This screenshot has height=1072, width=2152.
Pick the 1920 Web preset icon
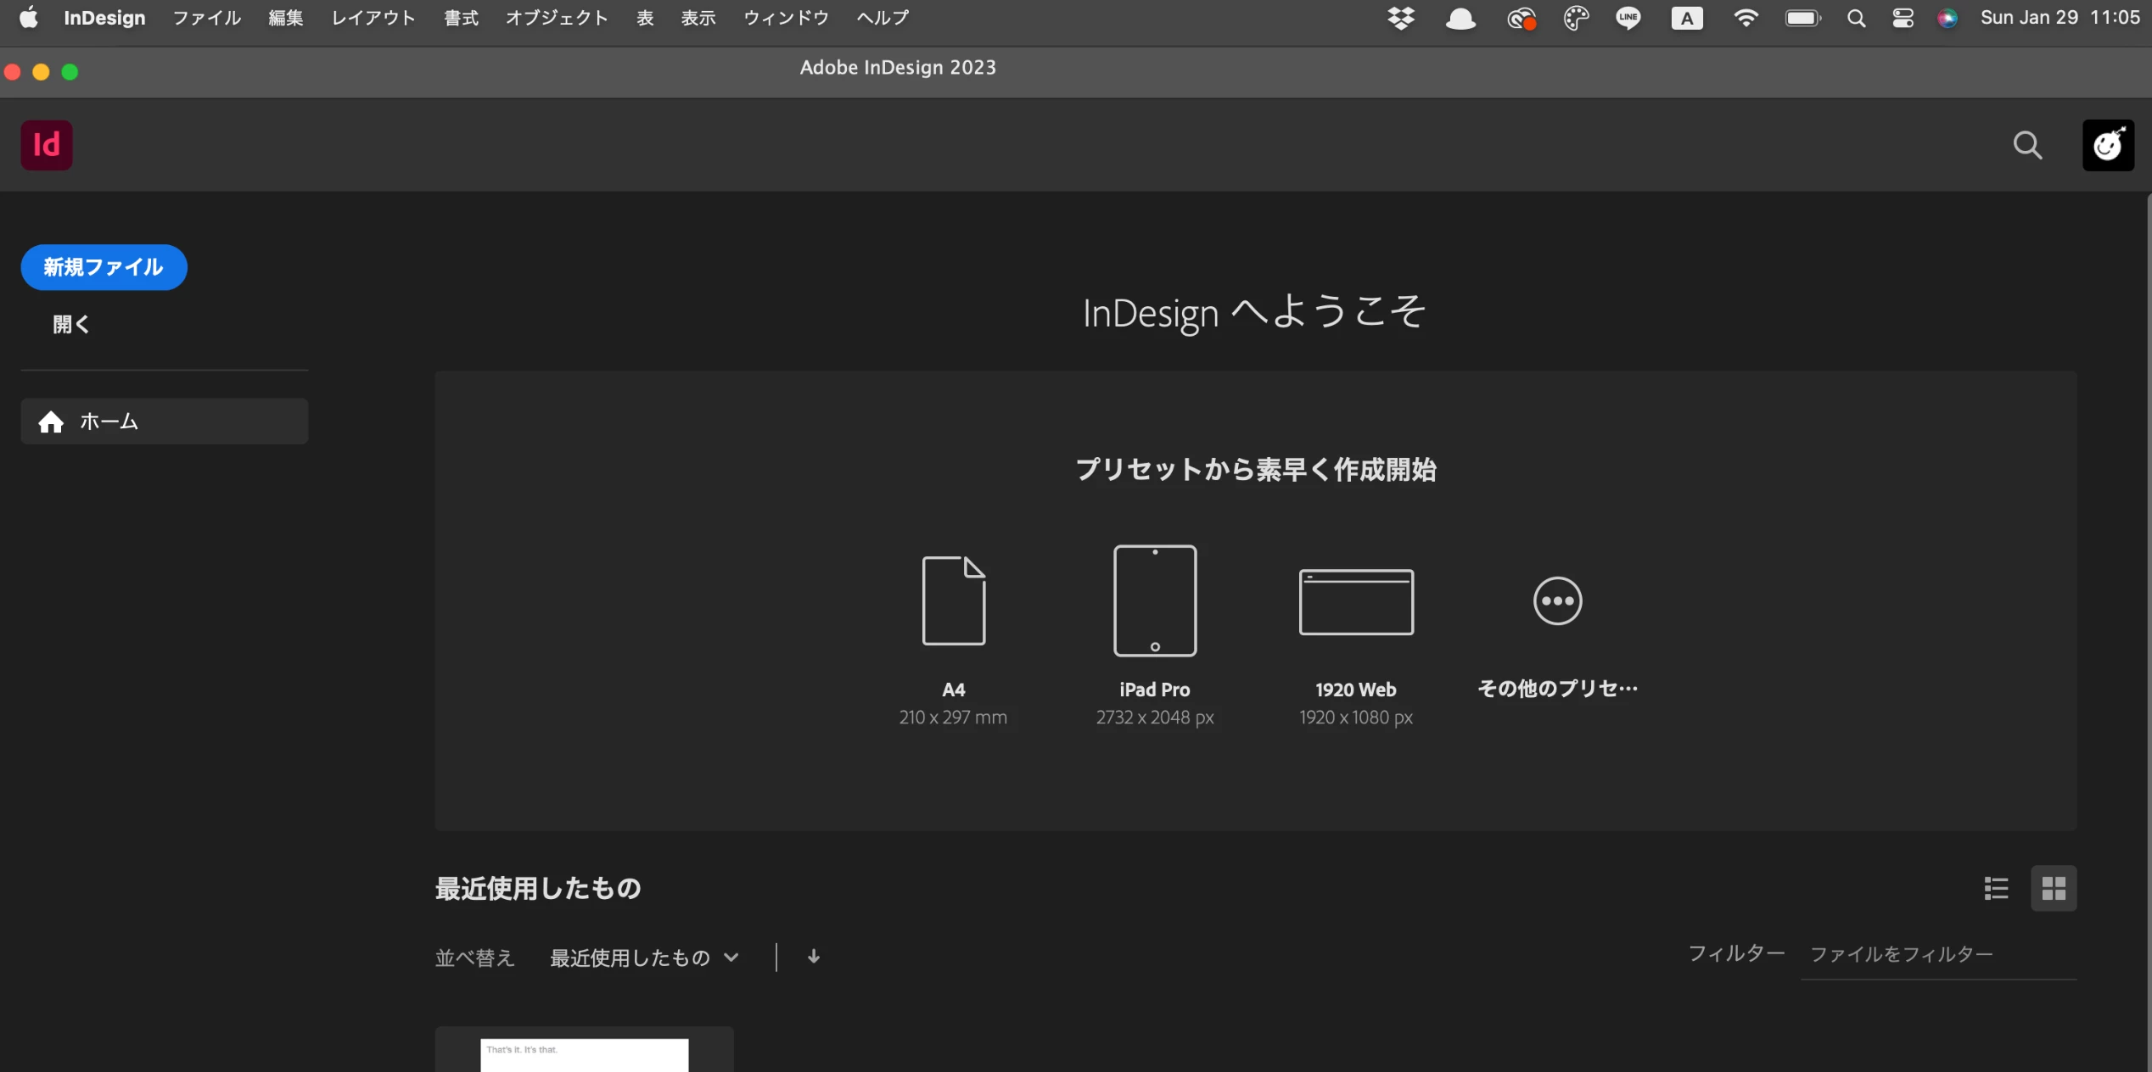tap(1355, 601)
